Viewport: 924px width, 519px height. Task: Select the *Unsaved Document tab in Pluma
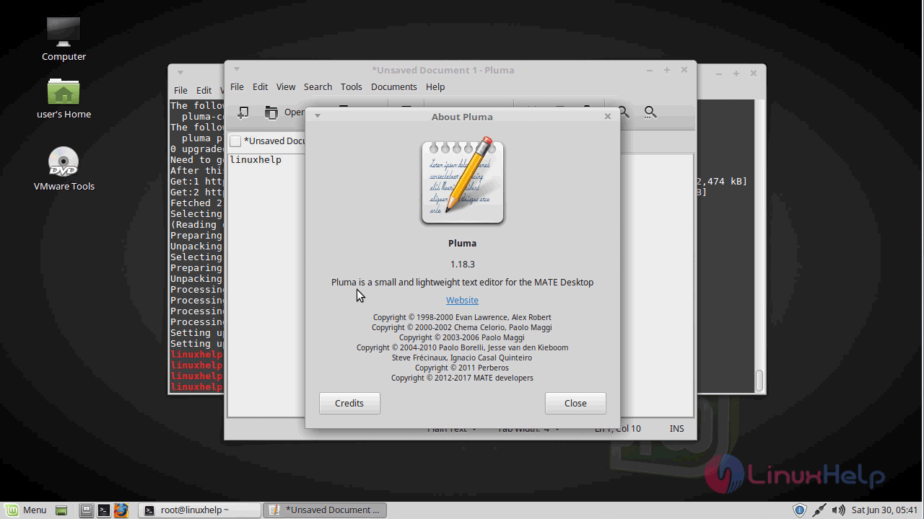point(268,141)
